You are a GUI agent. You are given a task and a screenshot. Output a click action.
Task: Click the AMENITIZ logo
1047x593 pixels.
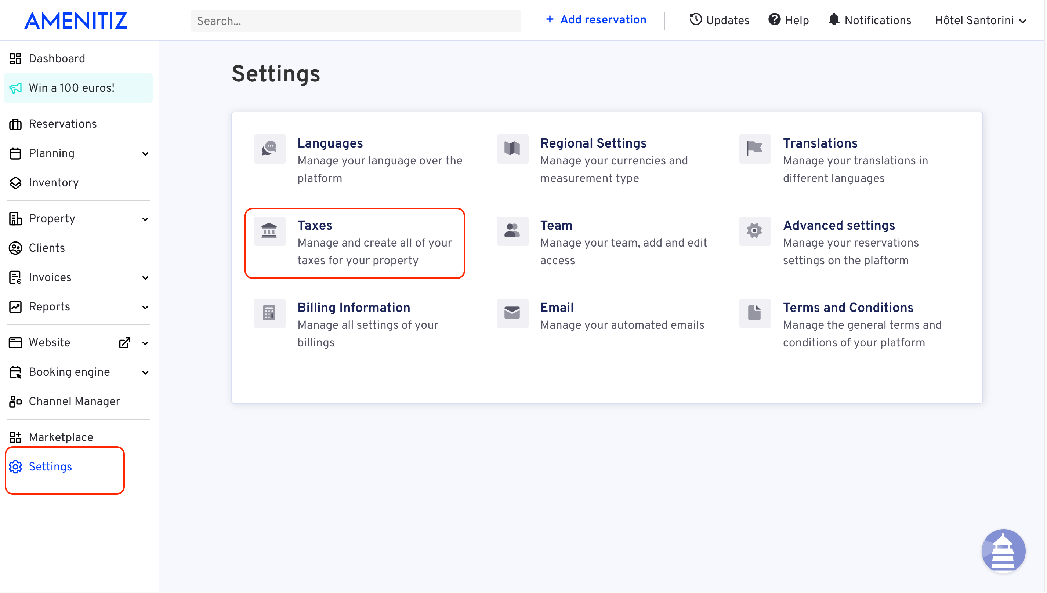76,20
